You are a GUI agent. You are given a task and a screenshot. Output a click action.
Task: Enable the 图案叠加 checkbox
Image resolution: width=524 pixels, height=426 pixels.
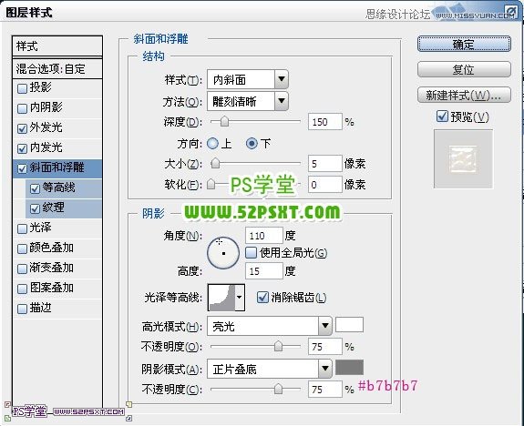click(22, 289)
